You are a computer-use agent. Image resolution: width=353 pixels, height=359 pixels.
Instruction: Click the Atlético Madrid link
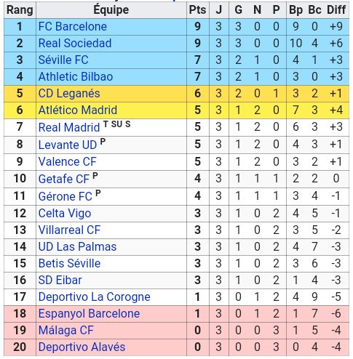coord(78,110)
